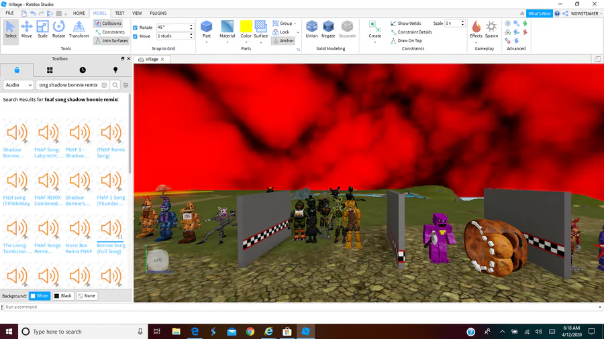Viewport: 604px width, 339px height.
Task: Open the Roblox Studio help icon
Action: [x=557, y=13]
